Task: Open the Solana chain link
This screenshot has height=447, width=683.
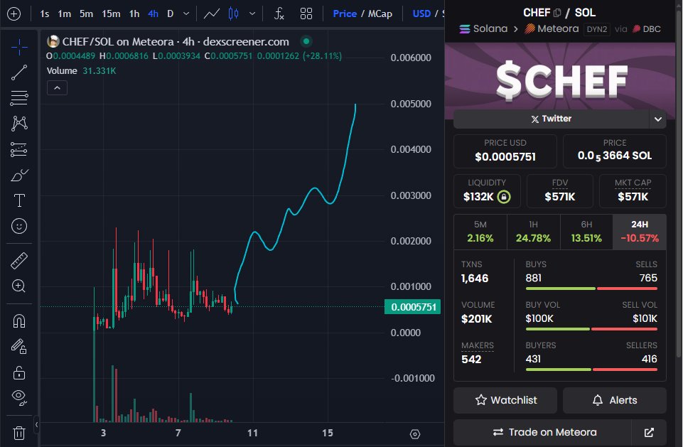Action: (483, 28)
